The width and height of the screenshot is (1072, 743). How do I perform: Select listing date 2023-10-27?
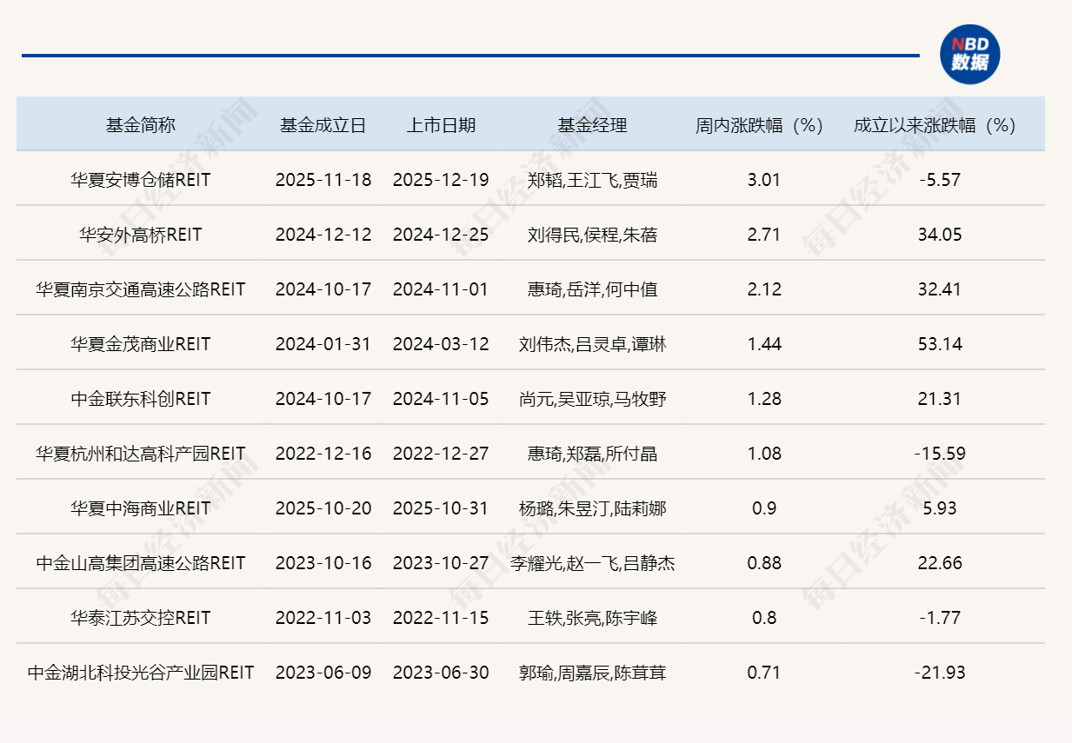coord(441,563)
